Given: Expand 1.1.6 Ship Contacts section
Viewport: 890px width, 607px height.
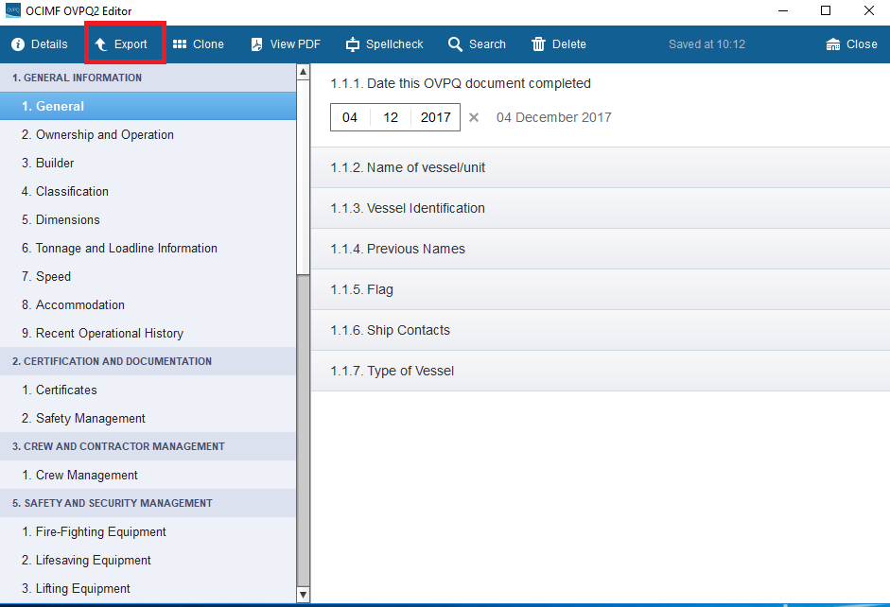Looking at the screenshot, I should point(600,330).
